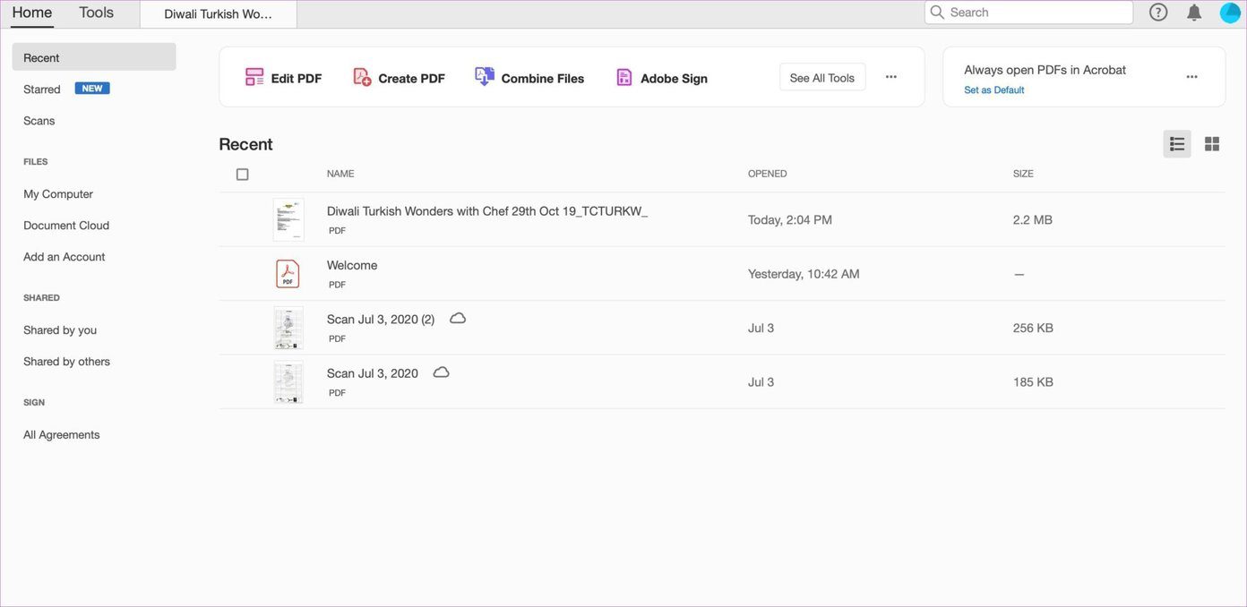Viewport: 1247px width, 607px height.
Task: Open Shared by you section
Action: (x=60, y=330)
